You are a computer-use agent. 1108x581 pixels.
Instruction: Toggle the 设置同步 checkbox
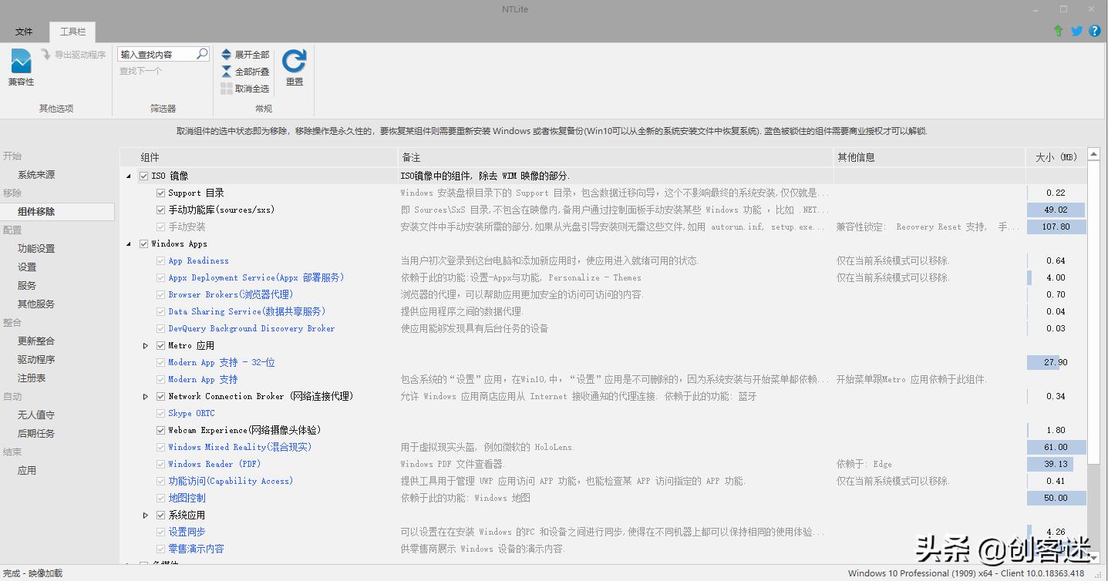click(x=159, y=532)
